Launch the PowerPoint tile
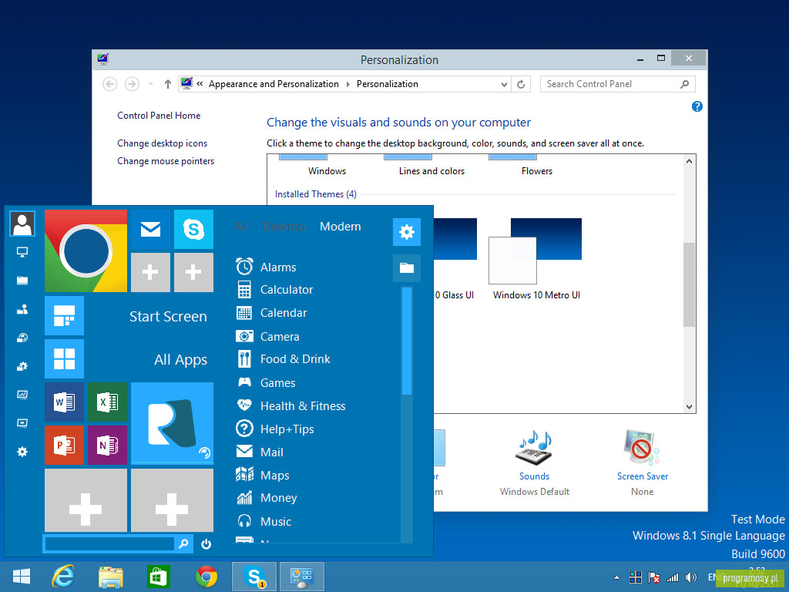789x592 pixels. (x=64, y=445)
